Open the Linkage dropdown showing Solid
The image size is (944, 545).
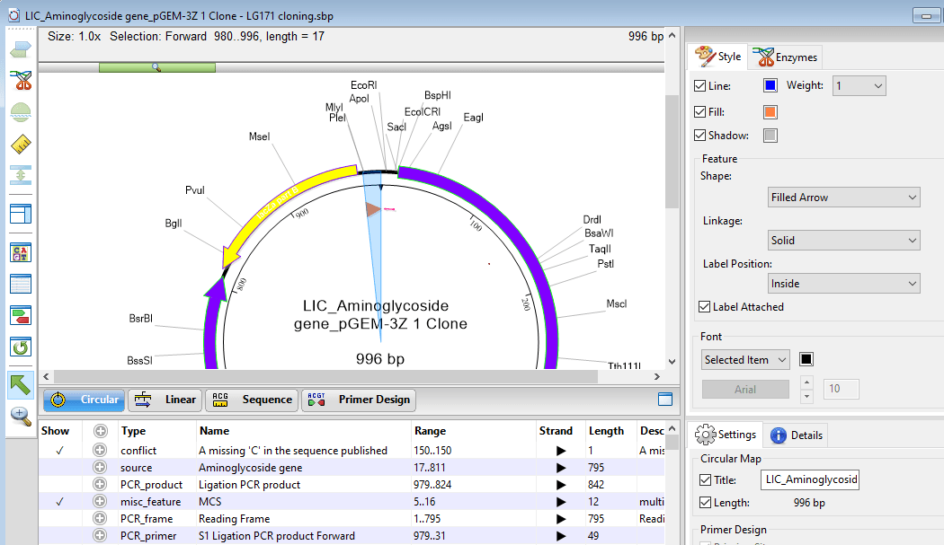843,241
